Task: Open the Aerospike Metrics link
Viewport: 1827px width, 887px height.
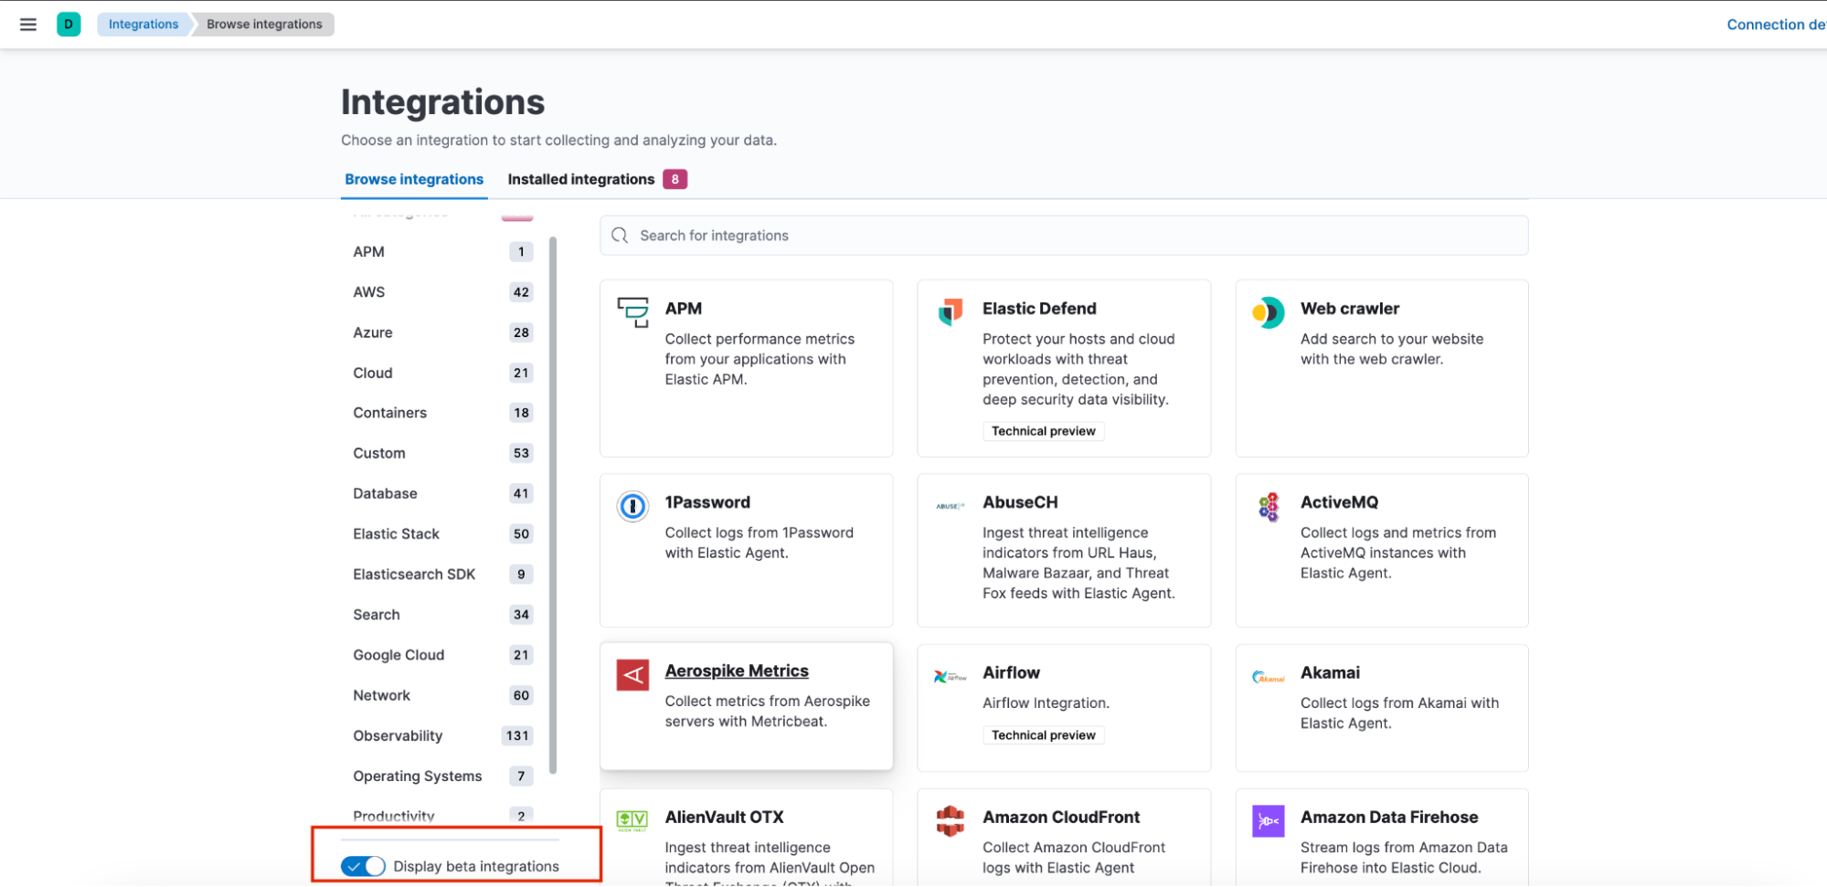Action: [x=737, y=671]
